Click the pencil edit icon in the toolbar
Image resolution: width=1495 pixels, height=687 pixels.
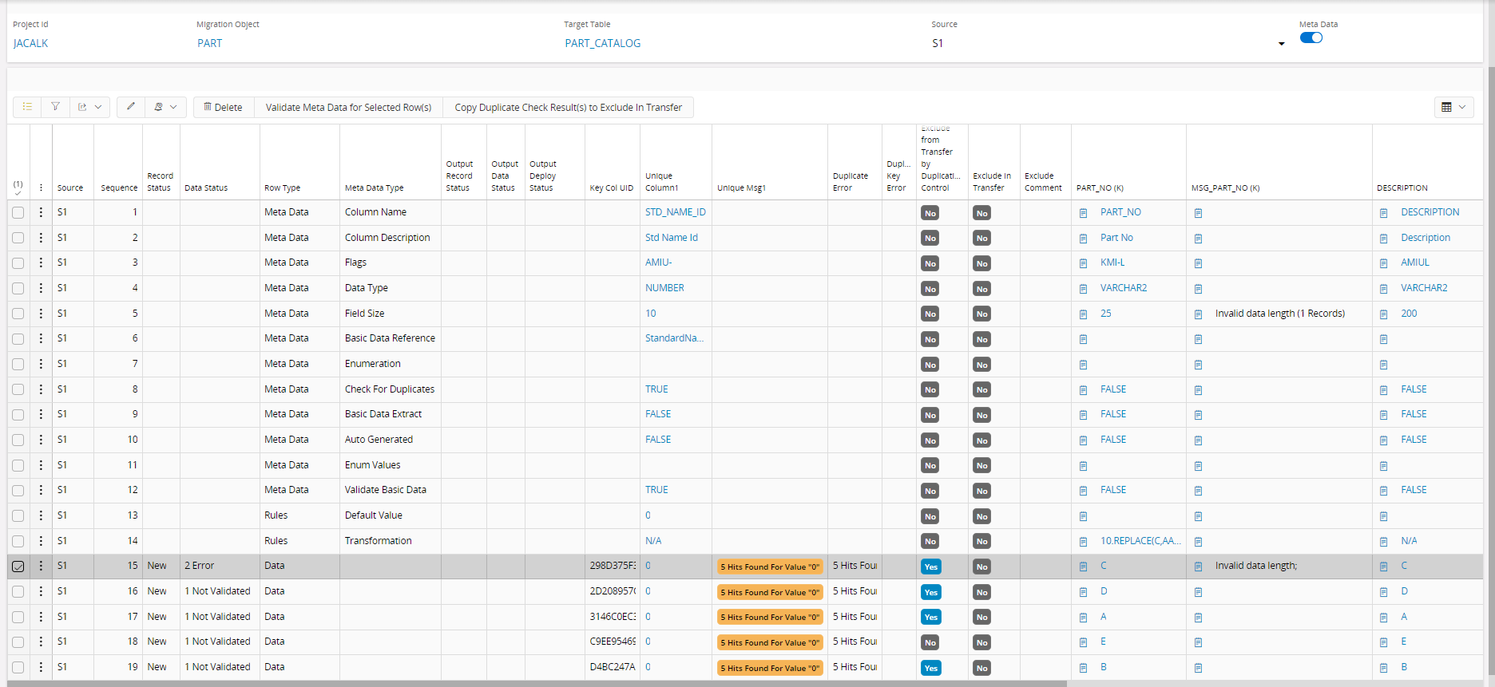[x=131, y=107]
